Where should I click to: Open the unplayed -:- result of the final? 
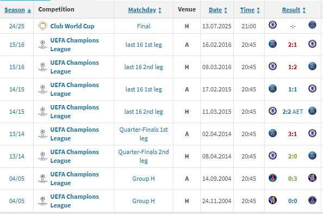coord(293,27)
